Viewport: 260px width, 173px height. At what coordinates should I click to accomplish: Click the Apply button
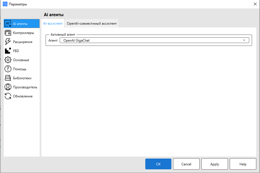click(x=215, y=164)
